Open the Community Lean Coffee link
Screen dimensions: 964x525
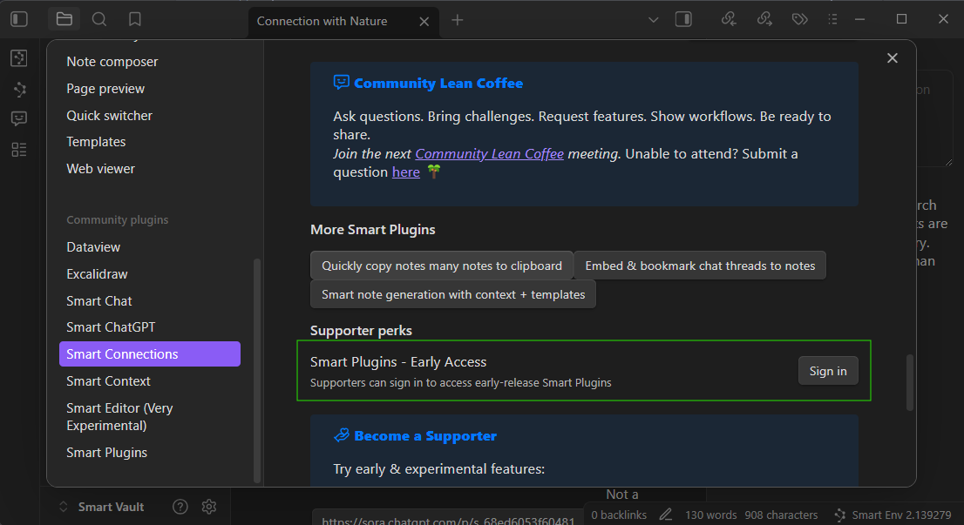489,154
